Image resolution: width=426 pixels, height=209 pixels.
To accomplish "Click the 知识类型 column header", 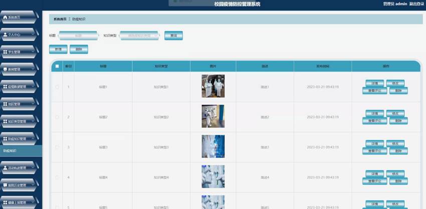I will click(x=161, y=66).
